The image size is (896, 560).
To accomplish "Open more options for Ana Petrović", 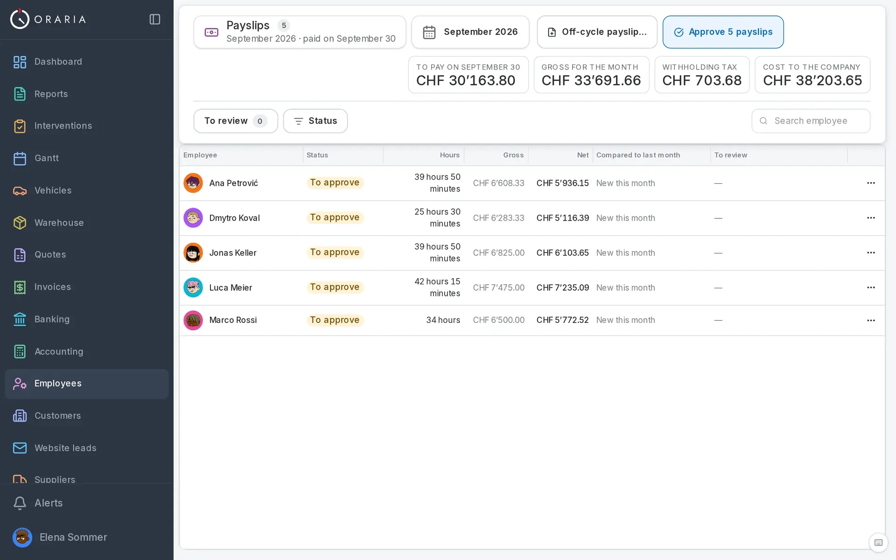I will (871, 183).
